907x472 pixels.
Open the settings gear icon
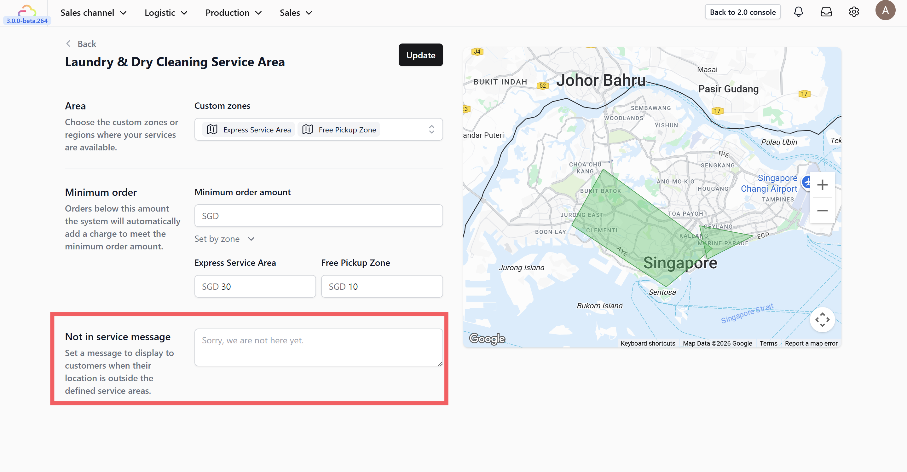pos(853,12)
